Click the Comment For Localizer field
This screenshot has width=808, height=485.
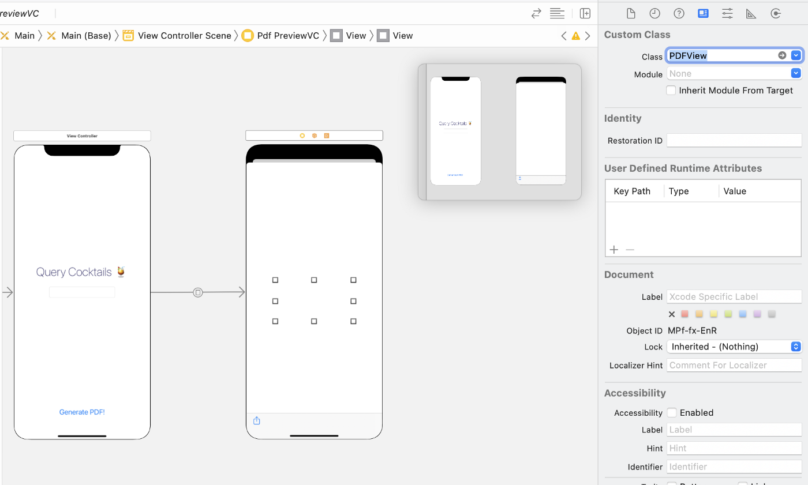click(x=734, y=365)
